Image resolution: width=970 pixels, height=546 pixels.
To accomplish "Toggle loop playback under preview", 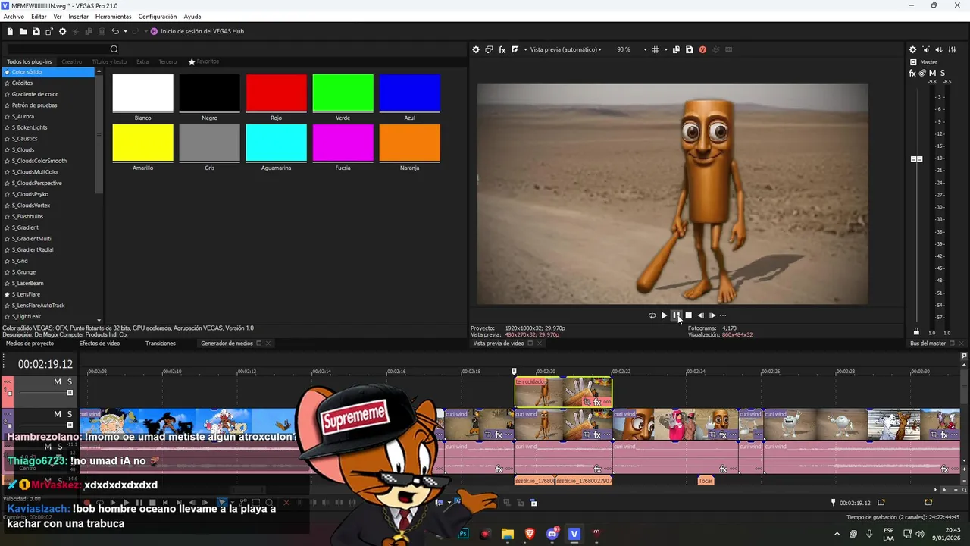I will pyautogui.click(x=652, y=315).
